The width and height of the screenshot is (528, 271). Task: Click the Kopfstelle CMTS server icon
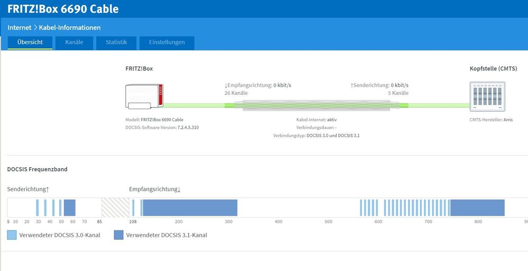pyautogui.click(x=487, y=96)
